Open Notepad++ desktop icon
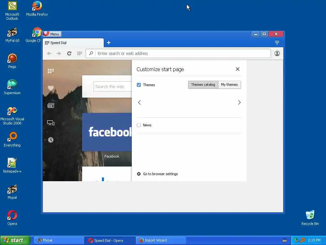 click(12, 166)
